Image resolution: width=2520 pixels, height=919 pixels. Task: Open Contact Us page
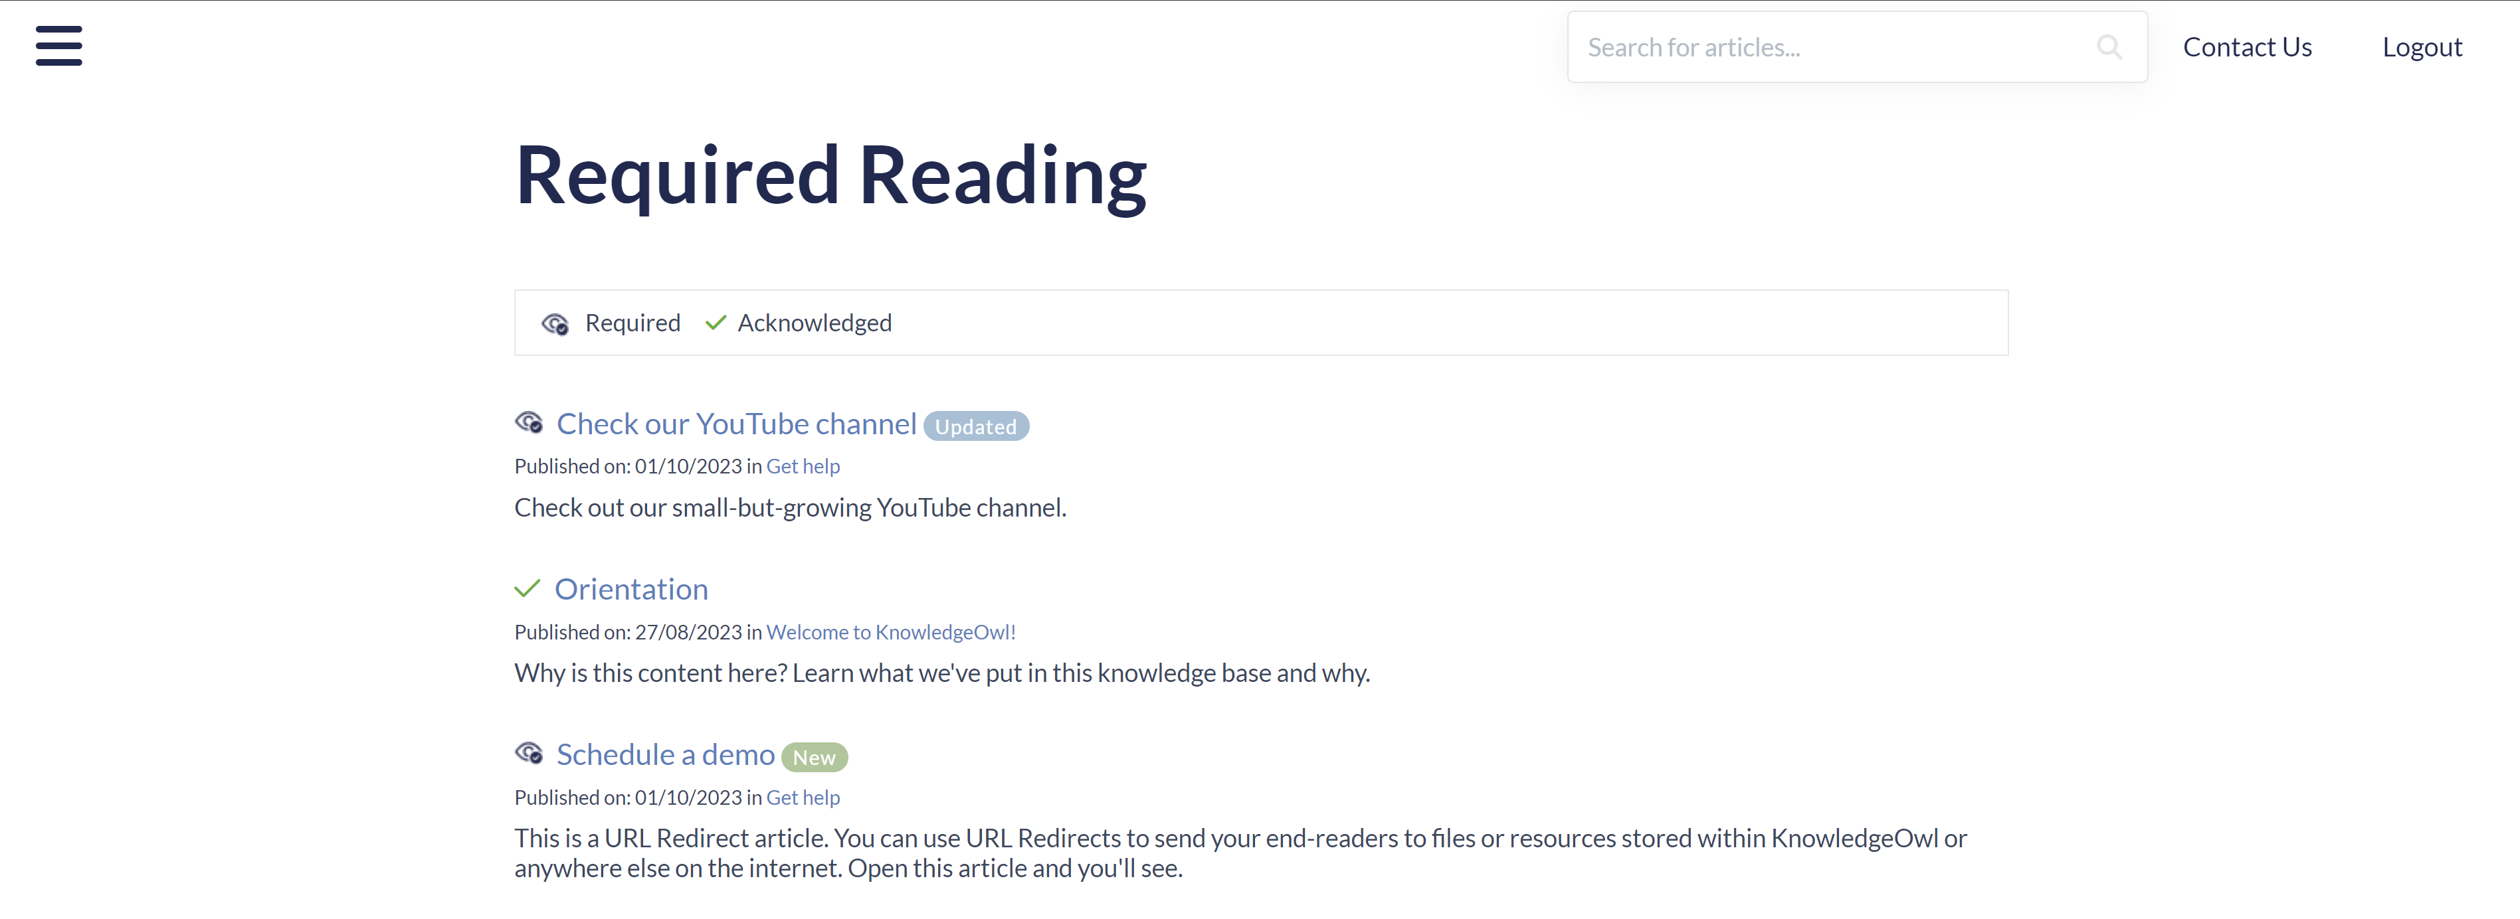2246,47
